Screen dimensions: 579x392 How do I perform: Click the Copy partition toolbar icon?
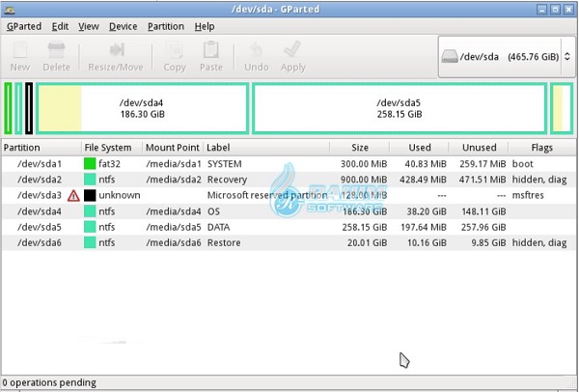tap(175, 50)
